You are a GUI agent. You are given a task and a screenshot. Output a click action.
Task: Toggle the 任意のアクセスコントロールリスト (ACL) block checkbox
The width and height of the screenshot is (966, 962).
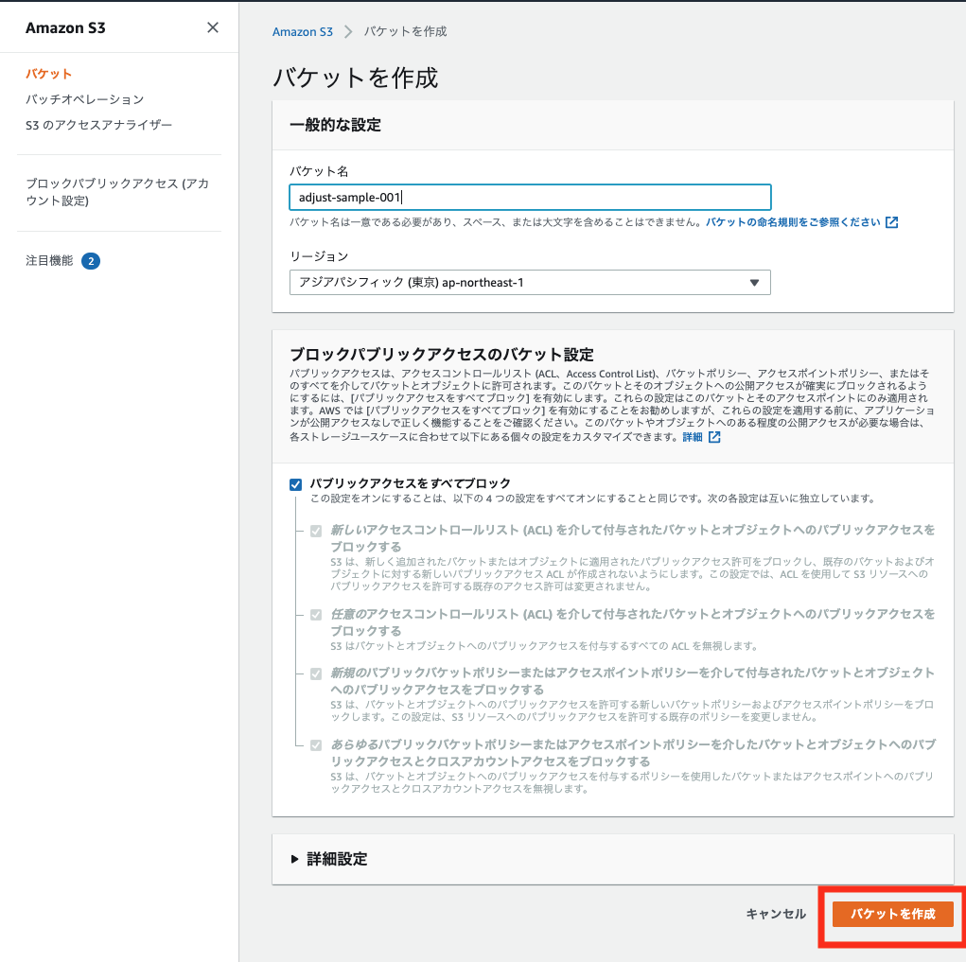(x=316, y=615)
